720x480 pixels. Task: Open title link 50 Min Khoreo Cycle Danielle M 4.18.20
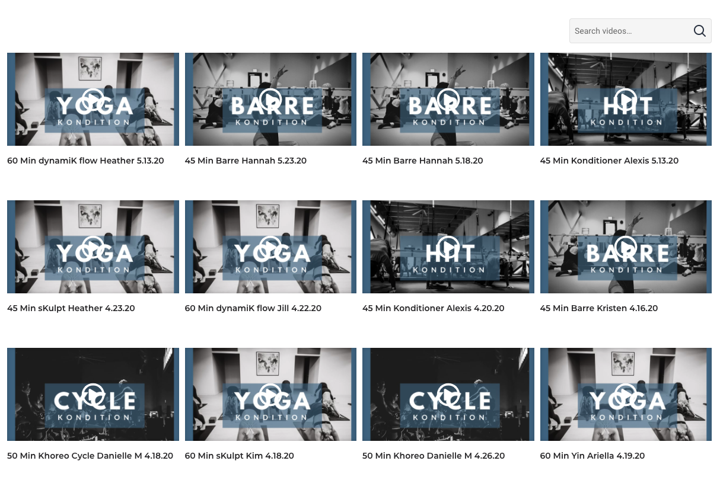coord(90,456)
